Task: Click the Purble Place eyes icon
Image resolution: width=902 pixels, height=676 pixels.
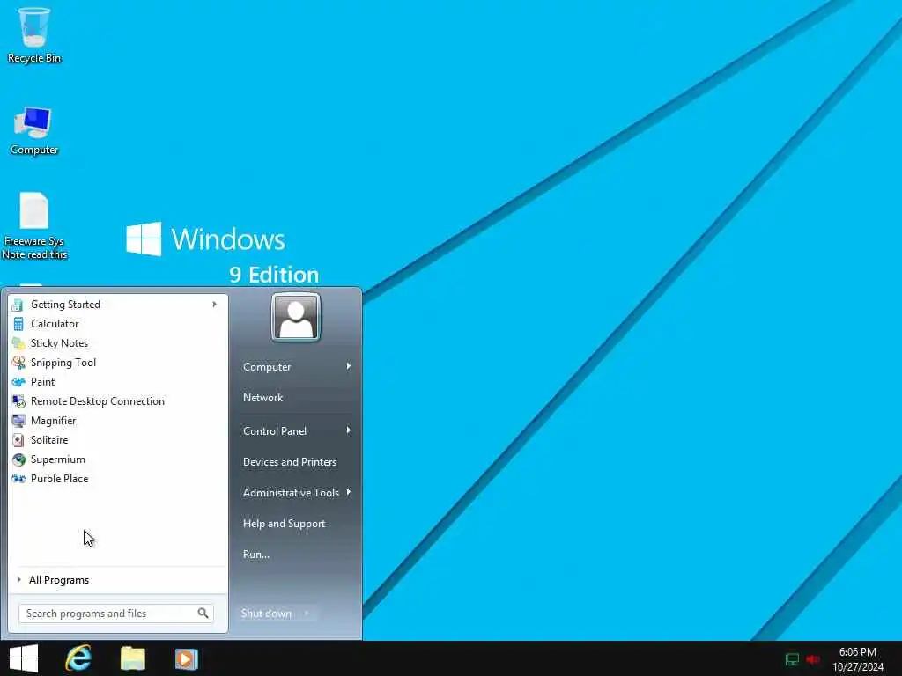Action: pyautogui.click(x=18, y=479)
